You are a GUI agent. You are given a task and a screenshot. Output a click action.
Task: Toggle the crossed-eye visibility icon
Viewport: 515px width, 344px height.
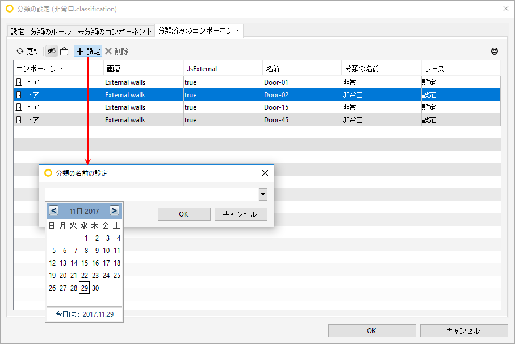pyautogui.click(x=51, y=51)
